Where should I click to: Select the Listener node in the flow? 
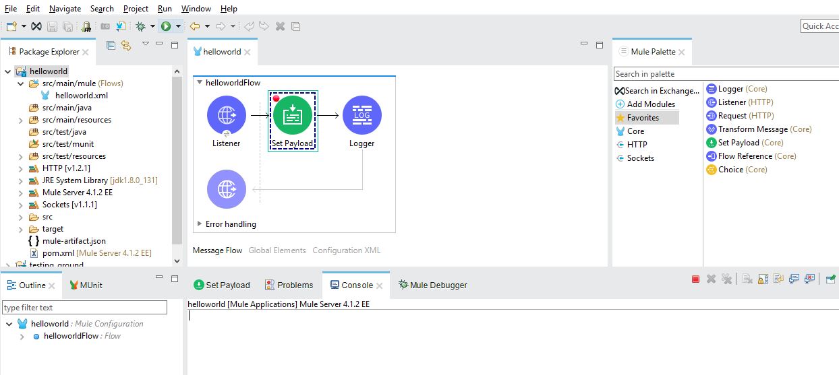(x=227, y=116)
